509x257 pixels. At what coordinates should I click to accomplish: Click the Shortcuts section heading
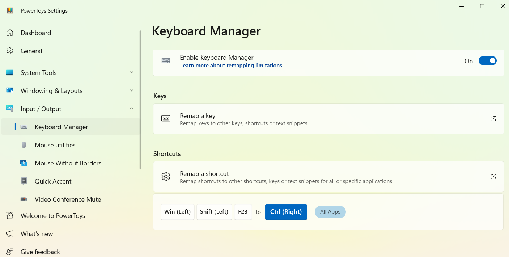click(167, 154)
